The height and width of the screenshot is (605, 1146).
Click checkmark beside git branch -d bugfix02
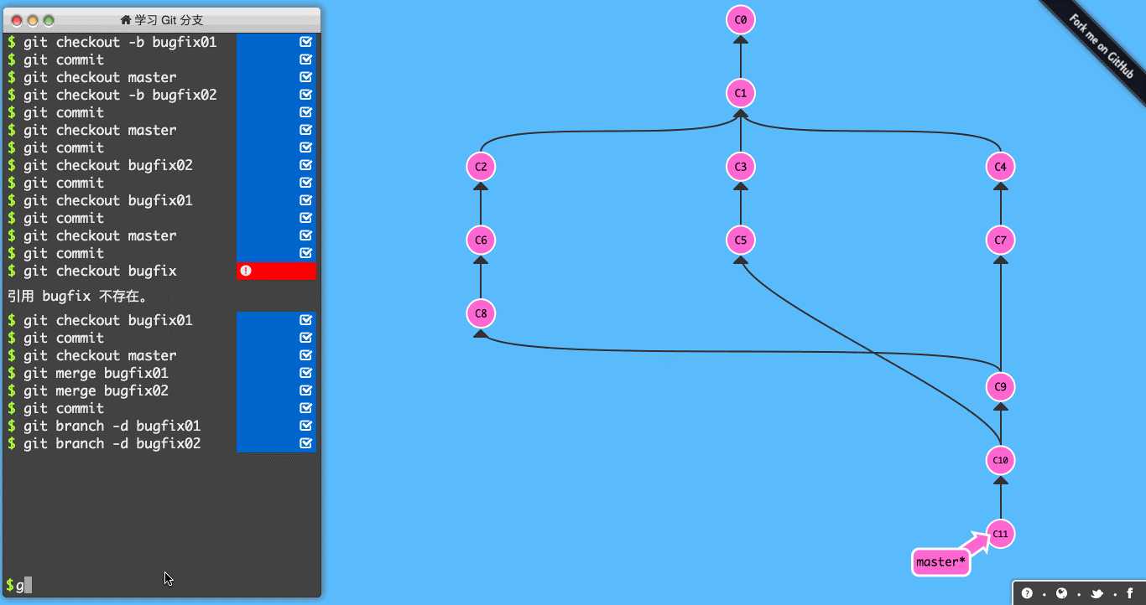305,443
